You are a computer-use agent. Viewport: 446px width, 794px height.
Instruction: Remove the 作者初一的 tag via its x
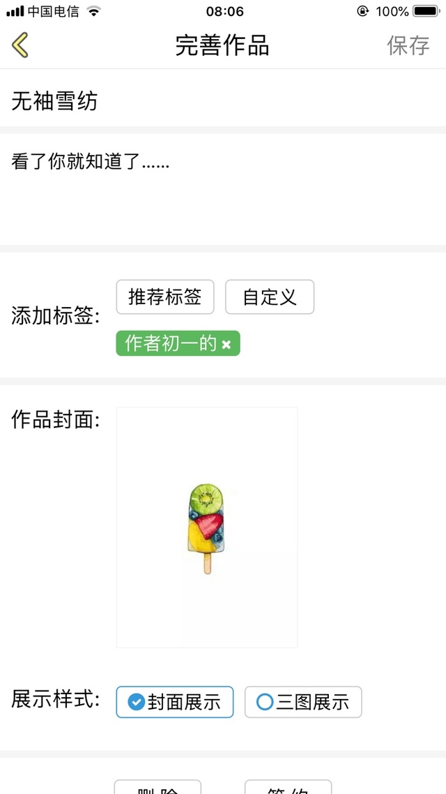[226, 345]
